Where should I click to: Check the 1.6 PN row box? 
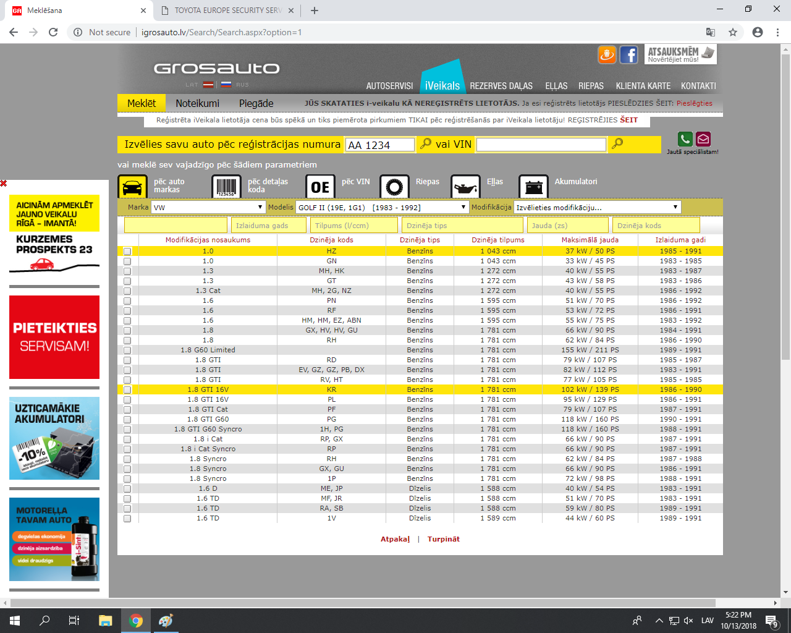127,301
